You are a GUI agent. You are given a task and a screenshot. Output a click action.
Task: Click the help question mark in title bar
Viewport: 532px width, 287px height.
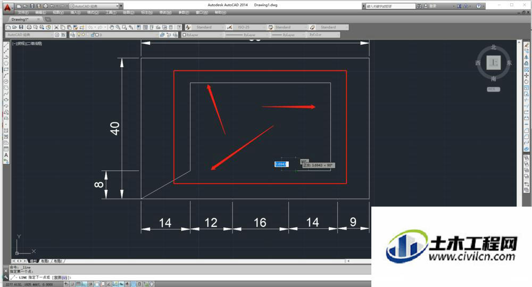coord(478,6)
